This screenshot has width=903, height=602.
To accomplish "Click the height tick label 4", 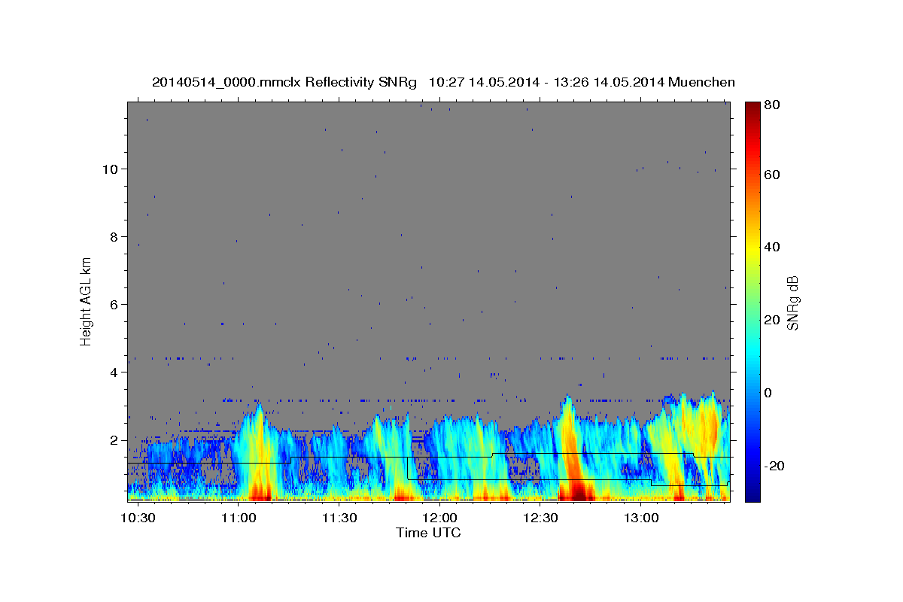I will [x=114, y=372].
